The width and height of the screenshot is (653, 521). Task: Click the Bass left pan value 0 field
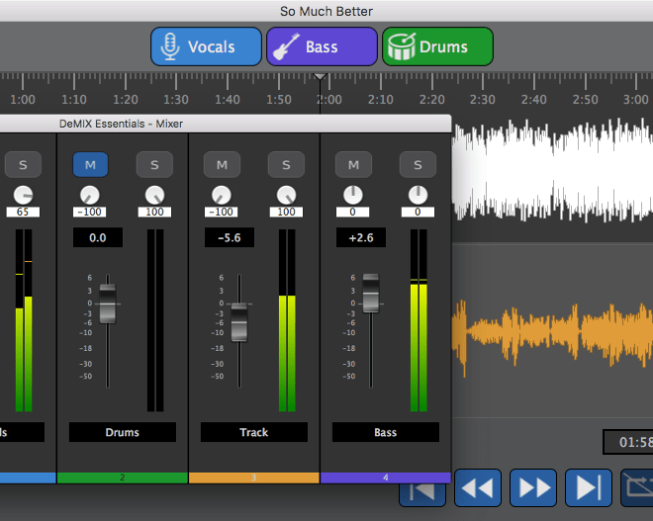(353, 212)
